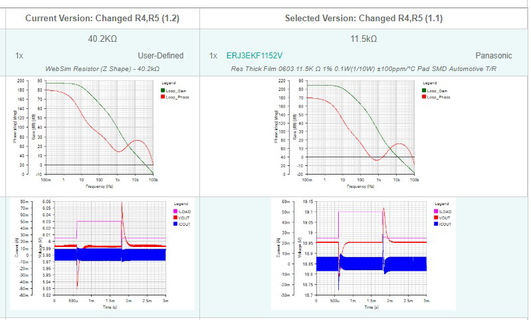Click the Res Thick Film 0603 description
531x320 pixels.
click(x=364, y=68)
